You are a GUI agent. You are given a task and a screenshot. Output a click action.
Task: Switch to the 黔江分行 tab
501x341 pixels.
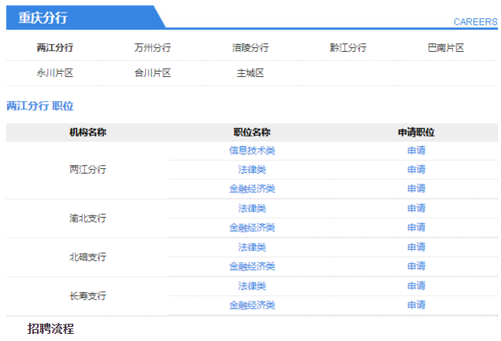tap(348, 48)
